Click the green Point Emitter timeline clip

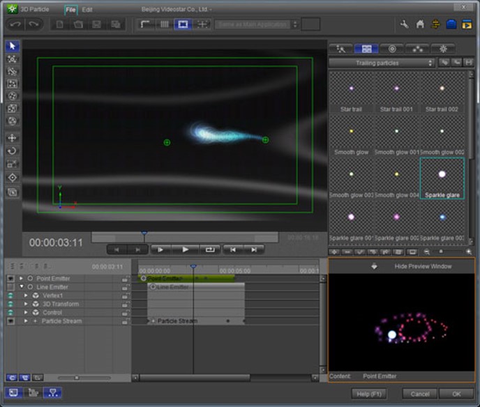187,279
